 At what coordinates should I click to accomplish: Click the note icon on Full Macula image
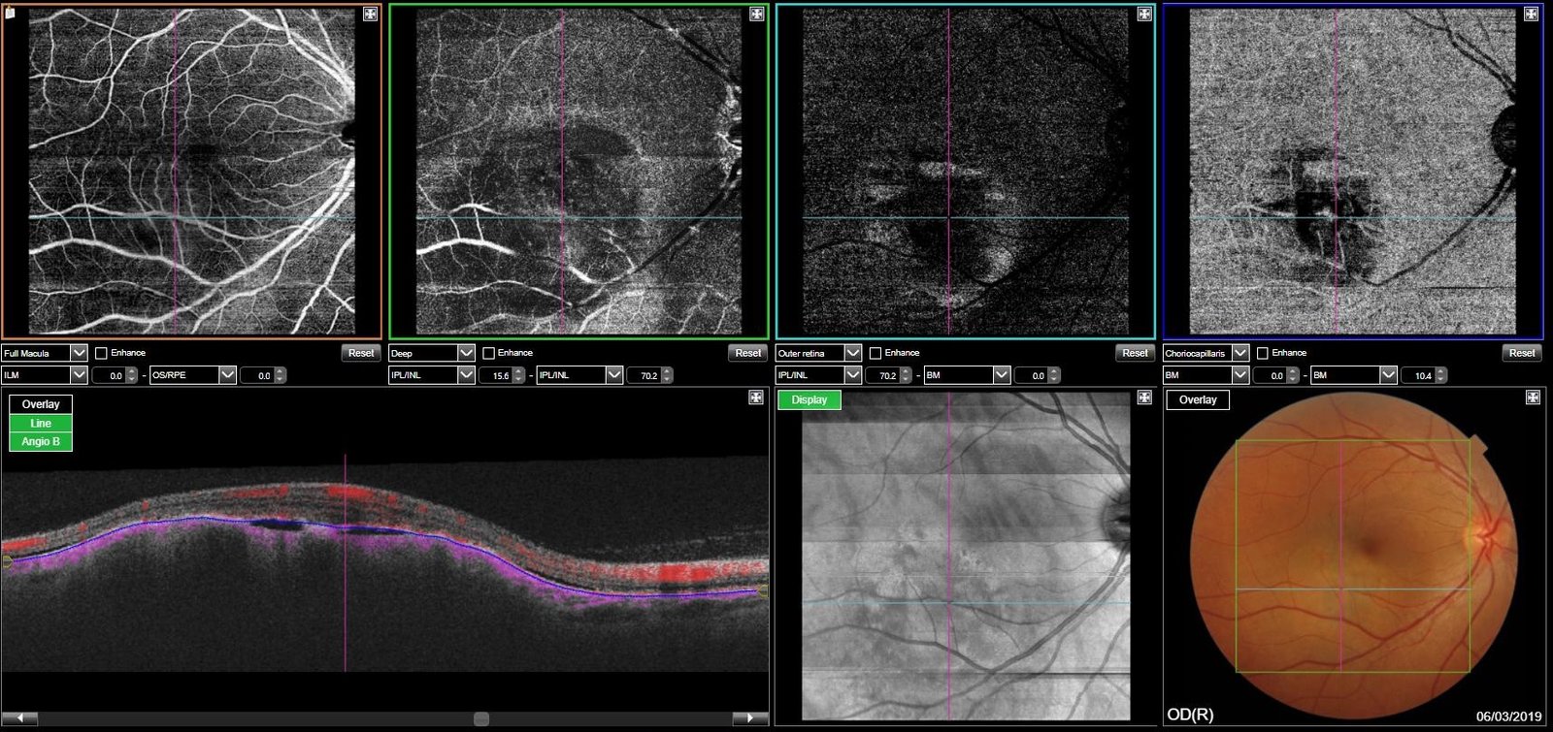[11, 14]
